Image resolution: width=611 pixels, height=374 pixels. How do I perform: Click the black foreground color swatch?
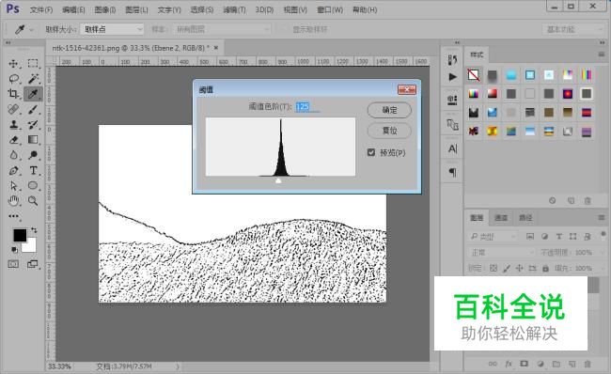click(x=20, y=235)
